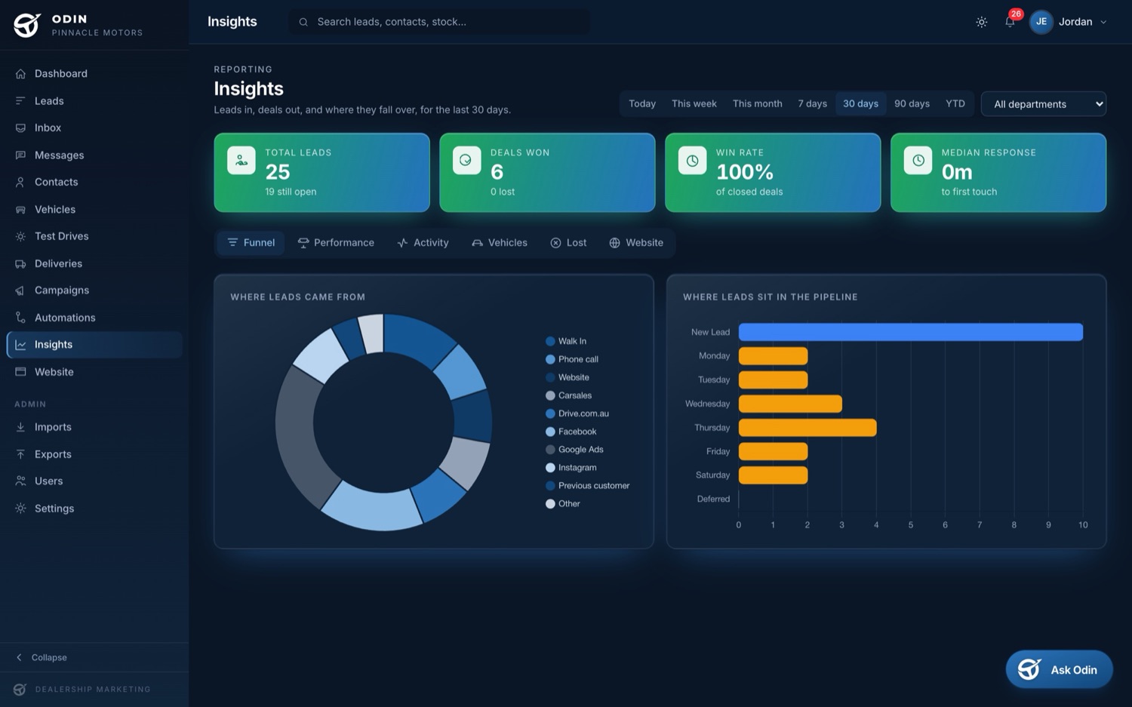Viewport: 1132px width, 707px height.
Task: Focus the Search leads, contacts, stock field
Action: [x=439, y=22]
